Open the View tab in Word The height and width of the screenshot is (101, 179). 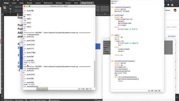76,3
